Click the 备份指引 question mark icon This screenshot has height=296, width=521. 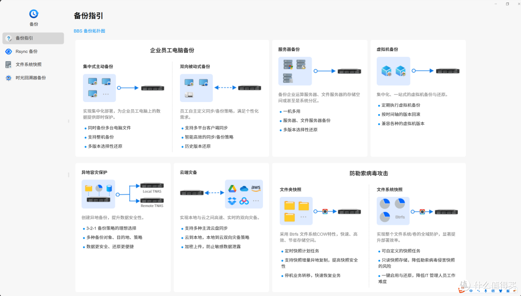(x=9, y=39)
